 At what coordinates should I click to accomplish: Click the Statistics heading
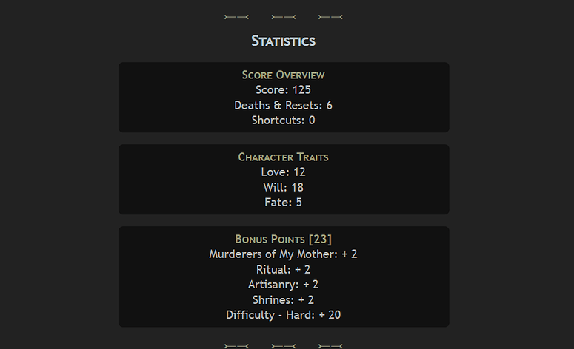click(284, 41)
